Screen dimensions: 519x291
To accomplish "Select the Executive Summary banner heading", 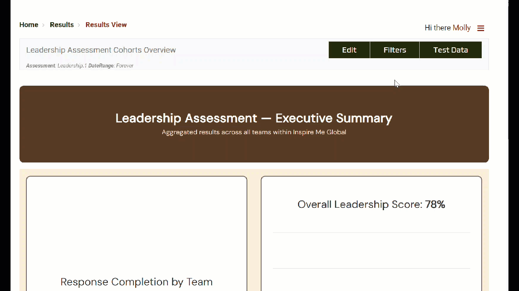I will (x=254, y=118).
